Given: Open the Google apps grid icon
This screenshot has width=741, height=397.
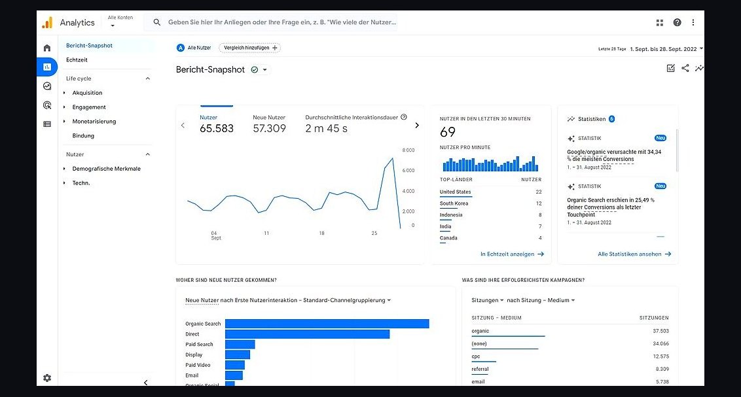Looking at the screenshot, I should coord(660,22).
